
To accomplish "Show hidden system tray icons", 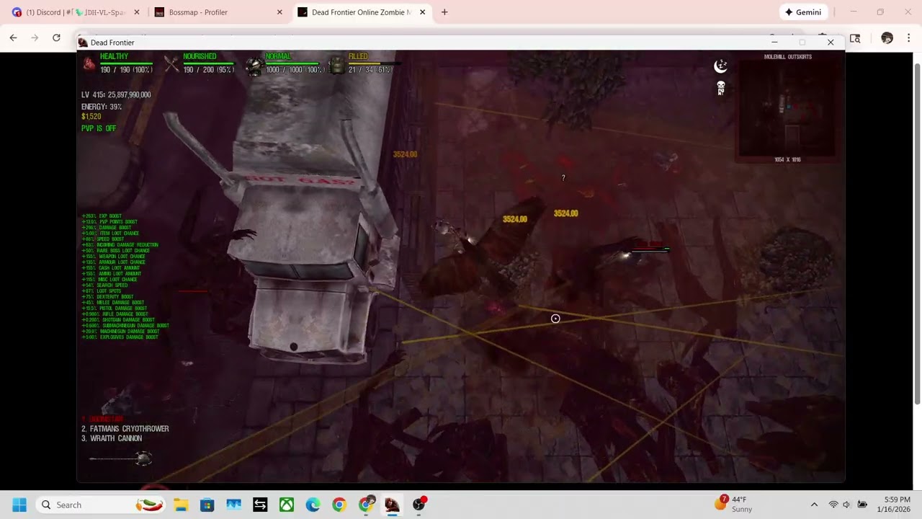I will [x=814, y=505].
